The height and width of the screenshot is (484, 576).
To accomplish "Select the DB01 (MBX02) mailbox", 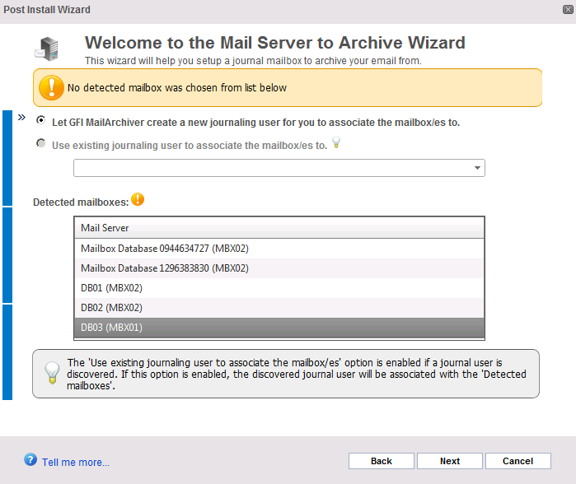I will click(x=279, y=288).
